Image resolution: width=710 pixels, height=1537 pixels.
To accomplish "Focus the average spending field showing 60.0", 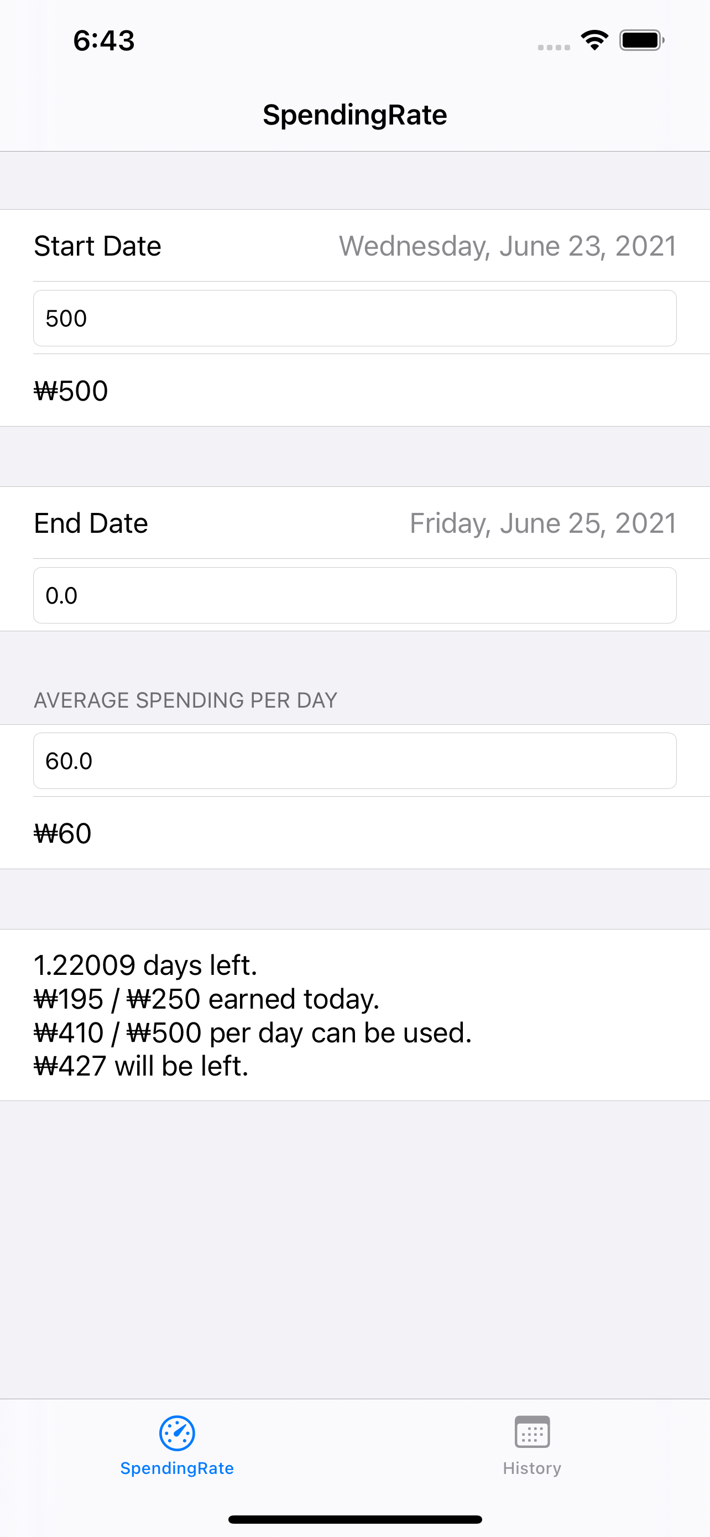I will point(354,761).
